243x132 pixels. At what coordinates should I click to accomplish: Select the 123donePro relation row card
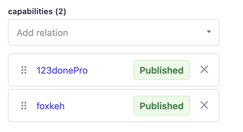[x=114, y=70]
